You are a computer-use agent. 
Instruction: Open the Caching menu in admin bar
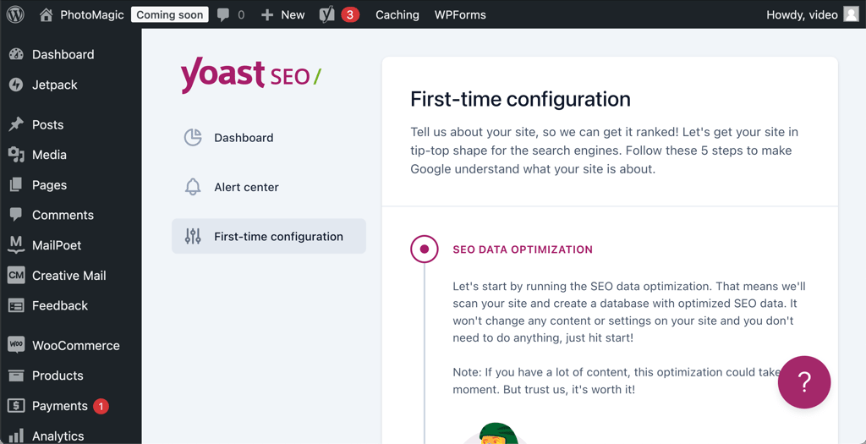(397, 15)
